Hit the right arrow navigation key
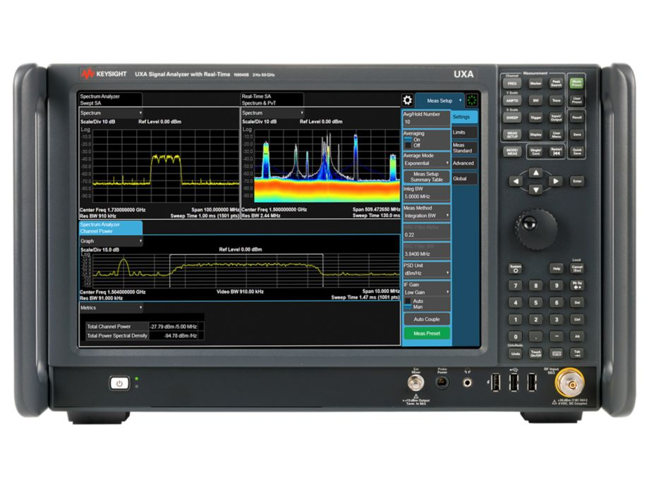Viewport: 649px width, 486px height. click(x=555, y=181)
